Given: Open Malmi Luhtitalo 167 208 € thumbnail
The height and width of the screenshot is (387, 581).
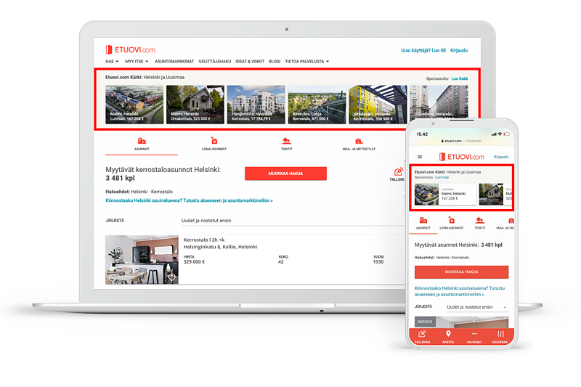Looking at the screenshot, I should click(x=134, y=105).
